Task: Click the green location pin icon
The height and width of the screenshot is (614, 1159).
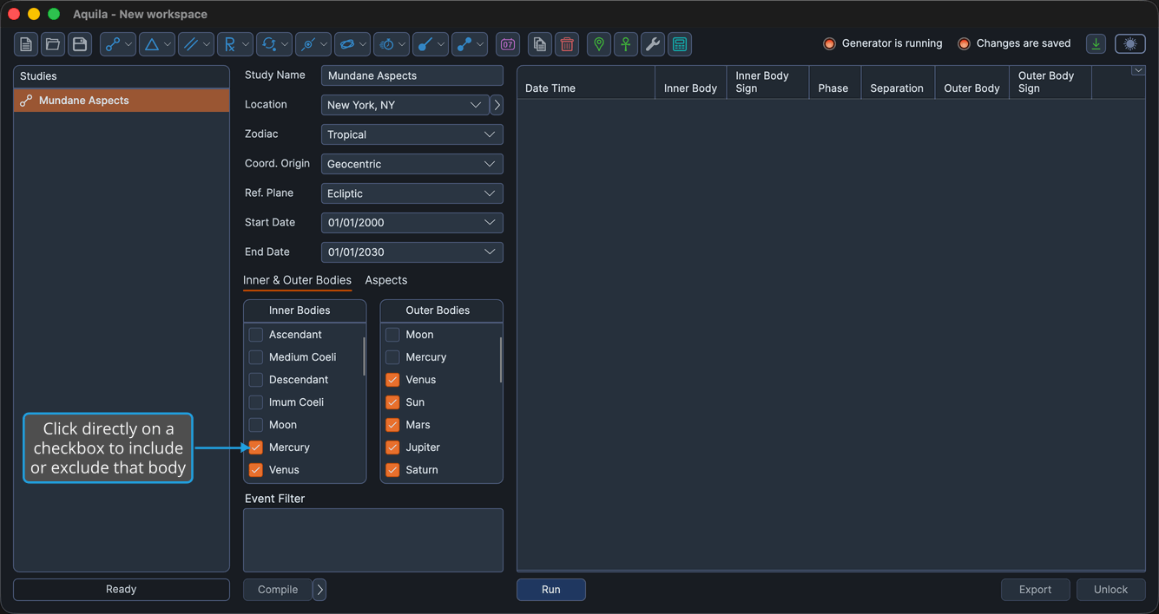Action: pos(599,44)
